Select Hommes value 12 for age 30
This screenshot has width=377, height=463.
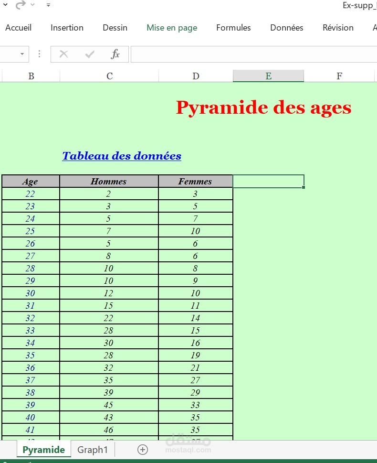109,293
